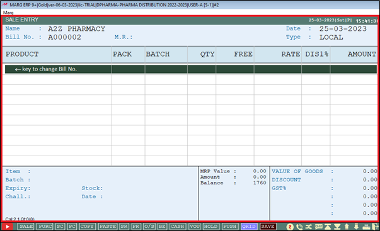Open the phone call icon

(299, 227)
